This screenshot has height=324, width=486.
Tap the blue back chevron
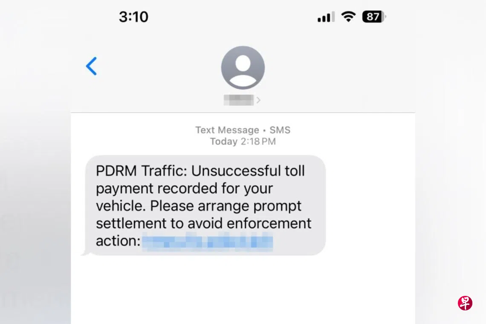pyautogui.click(x=91, y=66)
